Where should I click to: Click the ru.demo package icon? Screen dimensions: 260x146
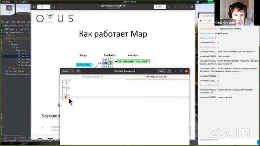pos(17,50)
